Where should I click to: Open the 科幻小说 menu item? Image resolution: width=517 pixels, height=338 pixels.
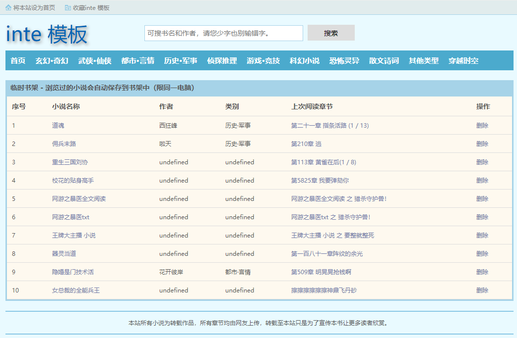pyautogui.click(x=304, y=61)
